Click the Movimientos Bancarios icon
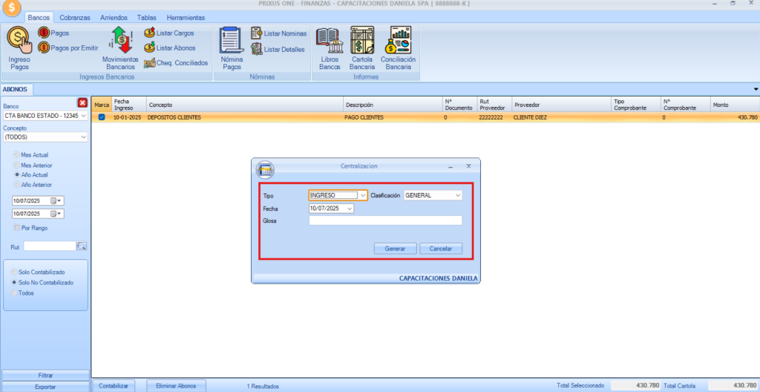The width and height of the screenshot is (760, 392). pos(120,40)
